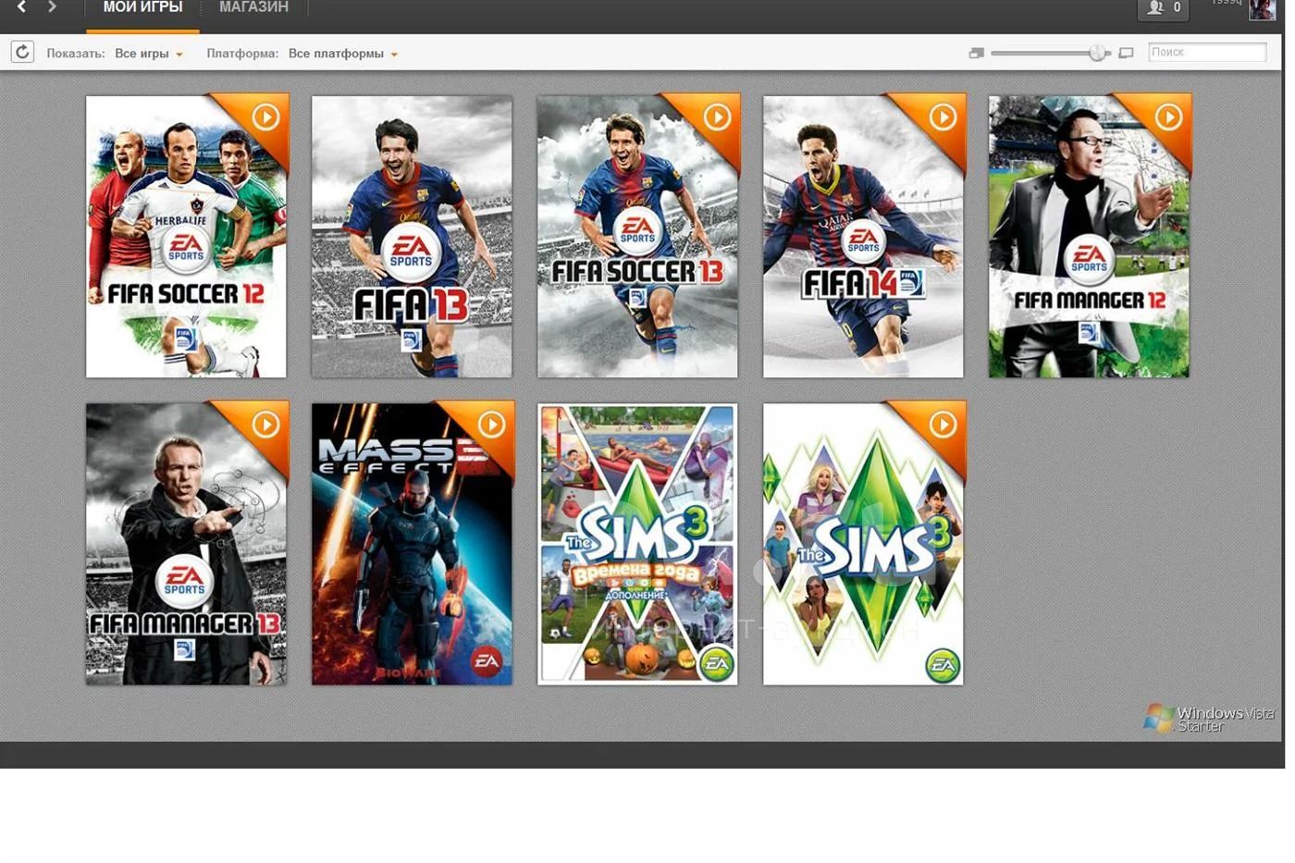Play FIFA Soccer 13 via its play badge

click(718, 117)
